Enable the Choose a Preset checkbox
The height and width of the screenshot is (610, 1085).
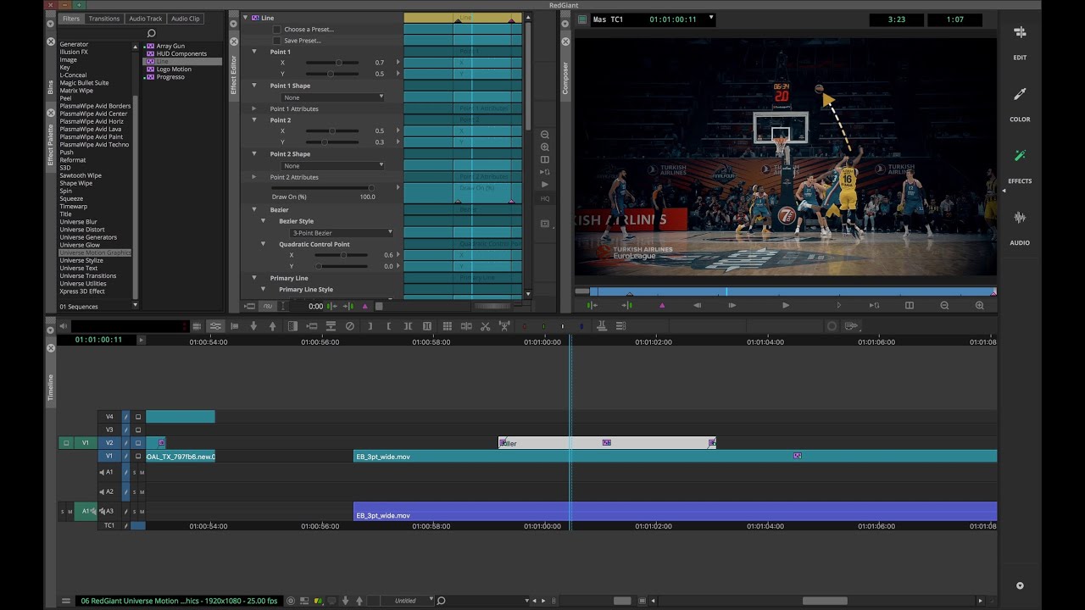276,30
